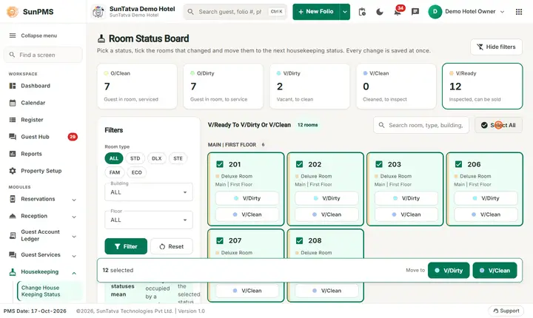Uncheck room 208 checkbox

coord(300,240)
